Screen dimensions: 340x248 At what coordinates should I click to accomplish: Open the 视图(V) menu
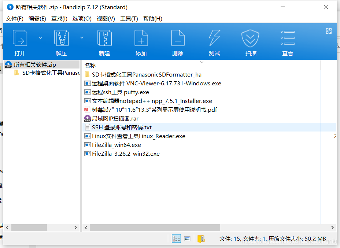(106, 19)
